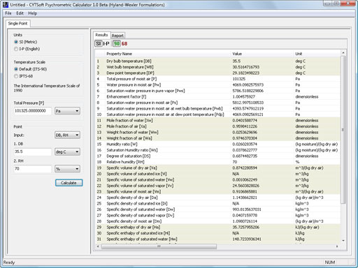Click the horizontal scrollbar thumb under results
Image resolution: width=358 pixels, height=268 pixels.
pos(159,246)
